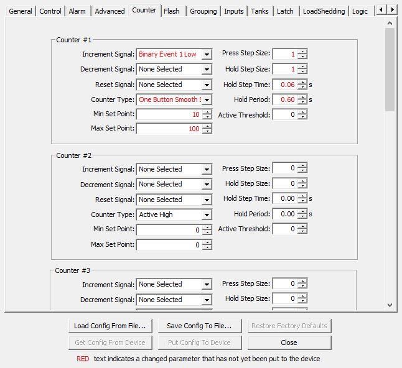Switch to the Grouping tab
The width and height of the screenshot is (402, 368).
pyautogui.click(x=203, y=11)
